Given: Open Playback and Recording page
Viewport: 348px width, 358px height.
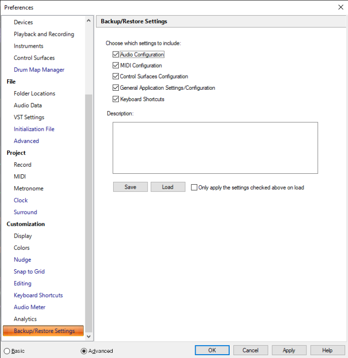Looking at the screenshot, I should [x=44, y=34].
